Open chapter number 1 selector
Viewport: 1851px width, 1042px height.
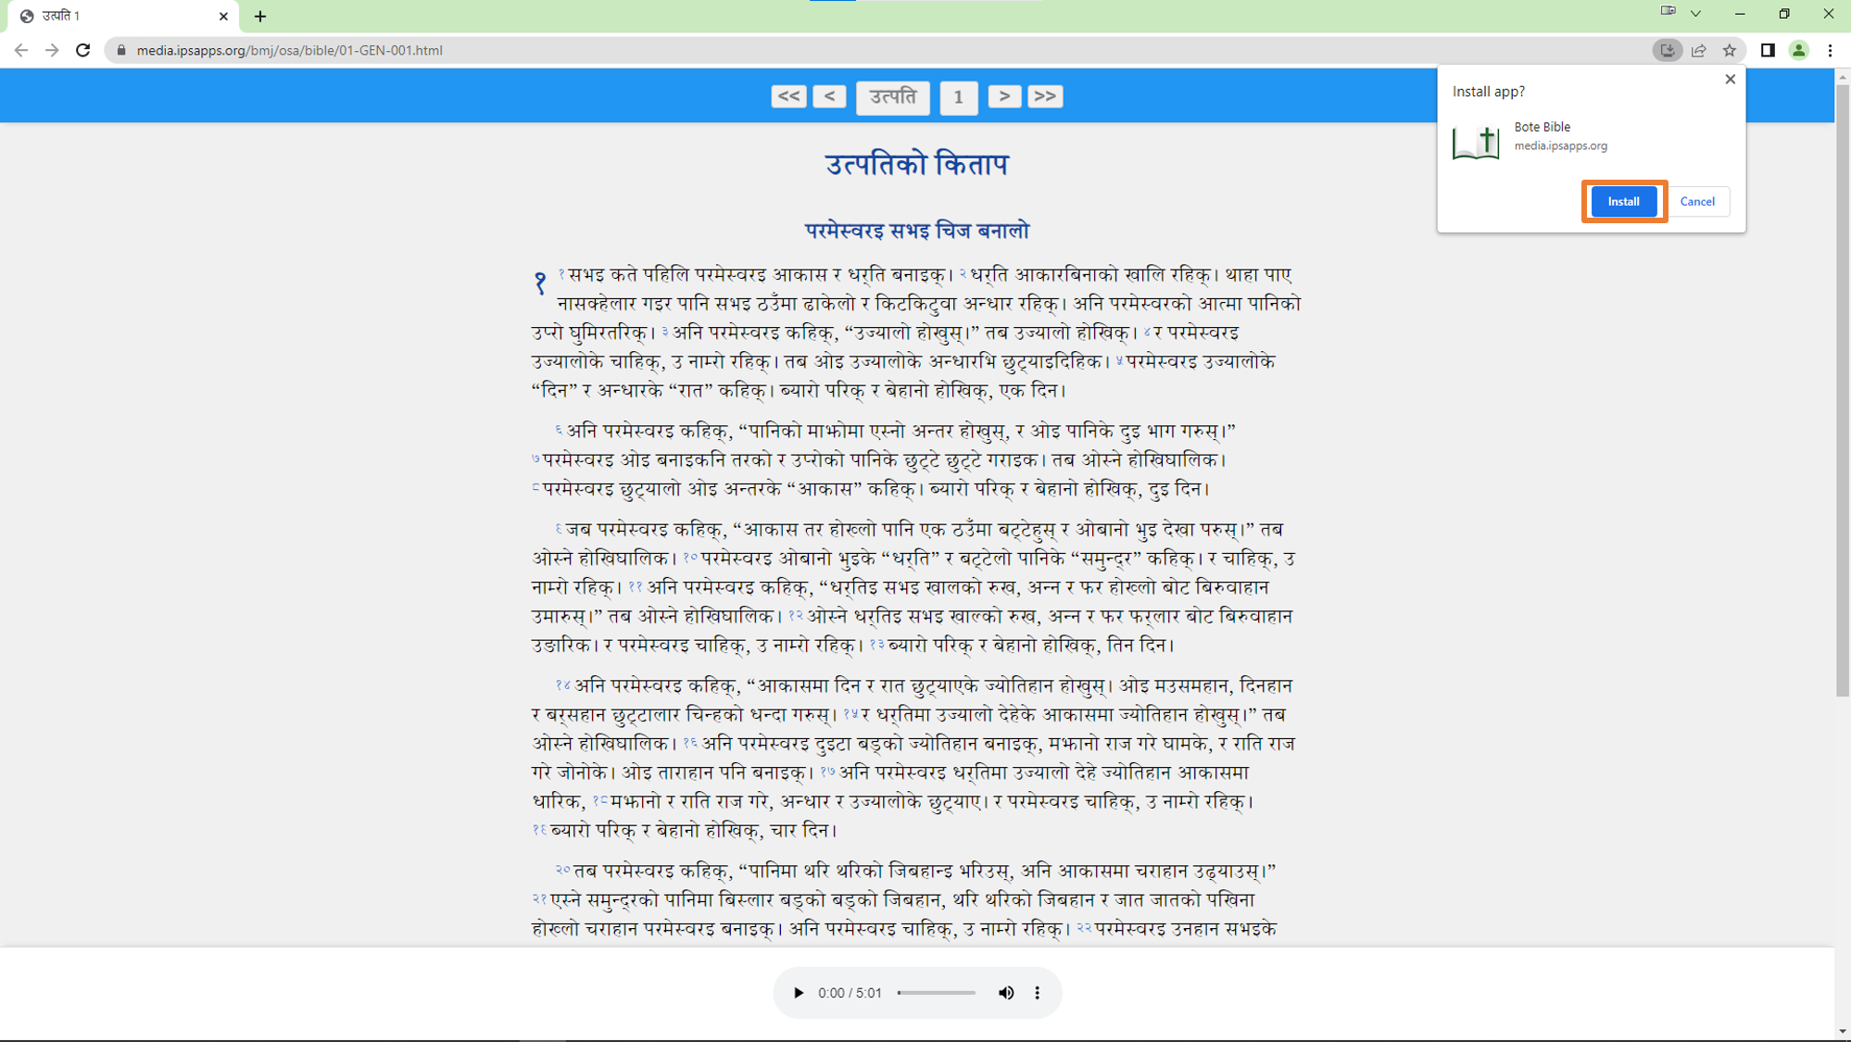coord(958,96)
